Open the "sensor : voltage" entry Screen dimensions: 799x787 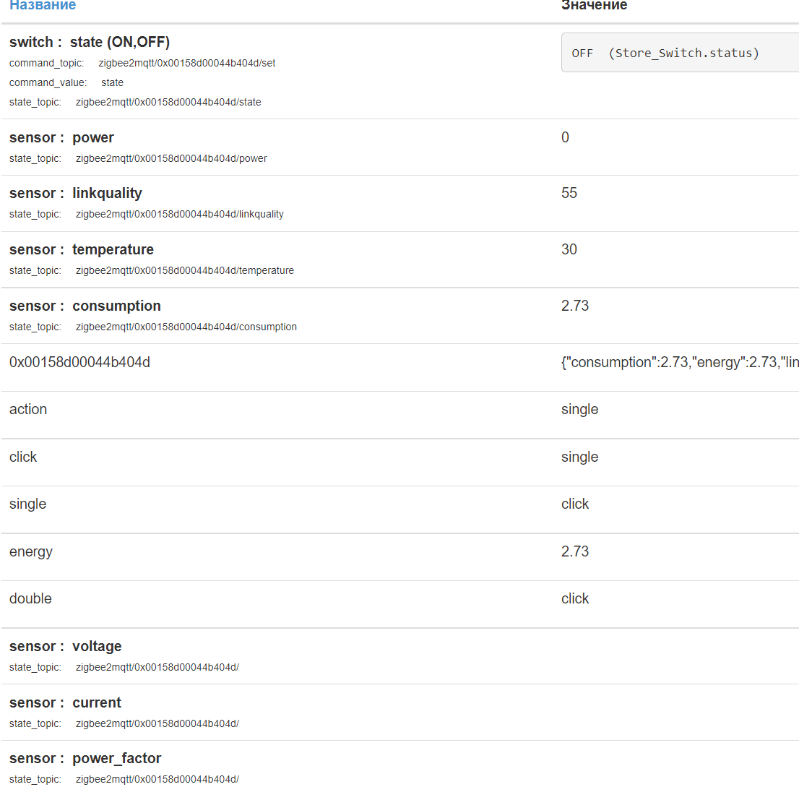click(x=66, y=646)
